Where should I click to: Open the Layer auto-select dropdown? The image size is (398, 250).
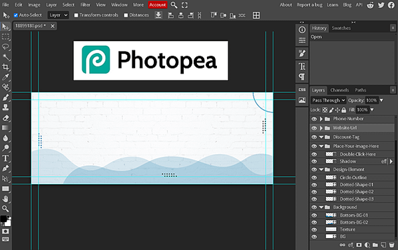point(59,15)
